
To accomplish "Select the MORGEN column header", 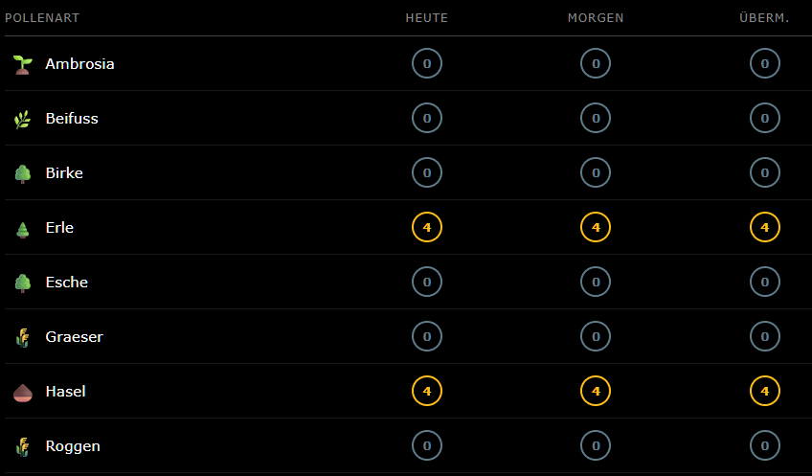I will pos(596,18).
